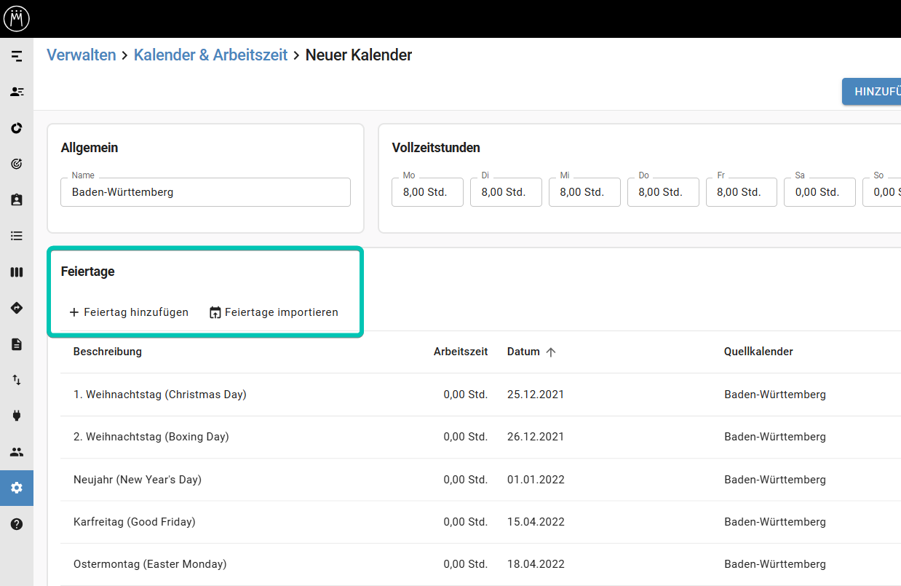Click the plus icon for Feiertag hinzufügen
Image resolution: width=901 pixels, height=586 pixels.
(x=74, y=312)
